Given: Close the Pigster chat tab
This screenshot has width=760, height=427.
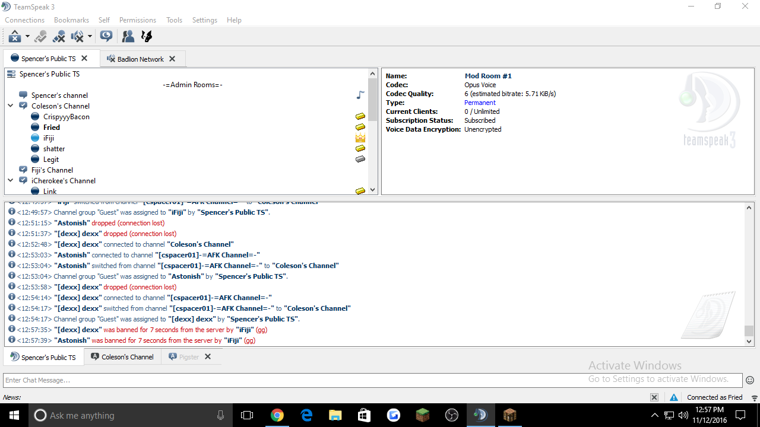Looking at the screenshot, I should click(208, 357).
